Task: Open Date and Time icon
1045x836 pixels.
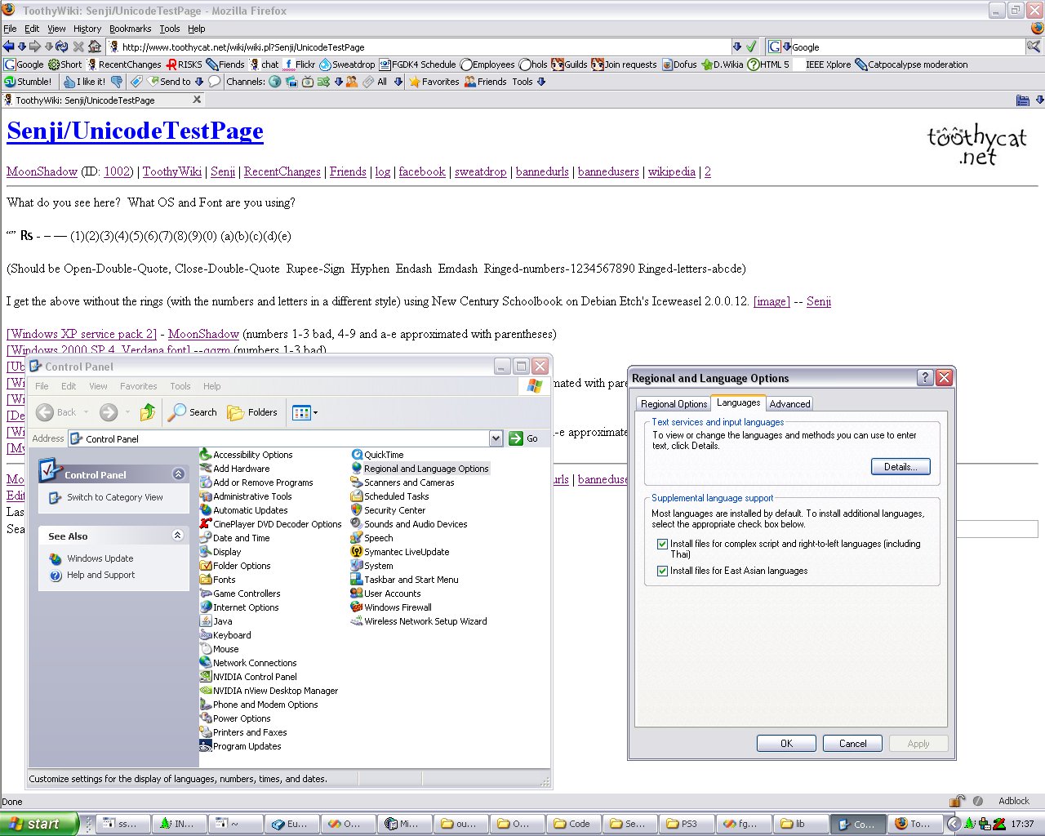Action: tap(206, 538)
